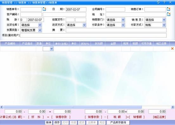Click the 客户编码 code input field
Image resolution: width=175 pixels, height=125 pixels.
click(x=31, y=15)
